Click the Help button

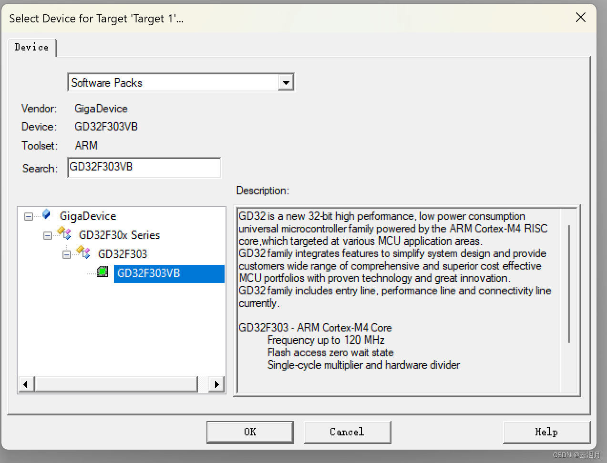546,432
